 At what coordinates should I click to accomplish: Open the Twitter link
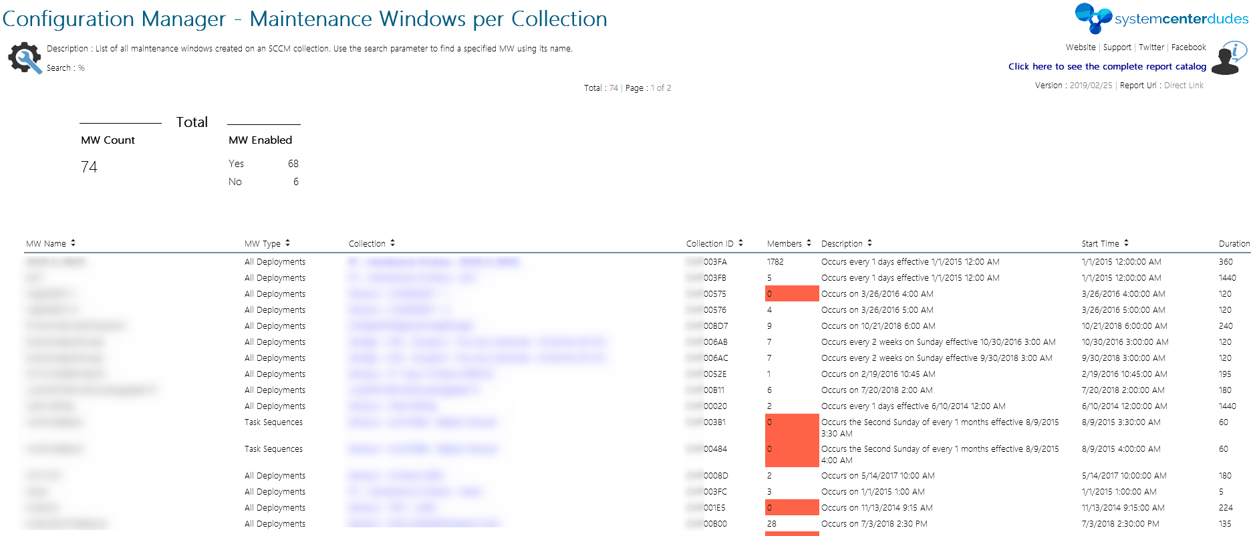click(x=1151, y=47)
